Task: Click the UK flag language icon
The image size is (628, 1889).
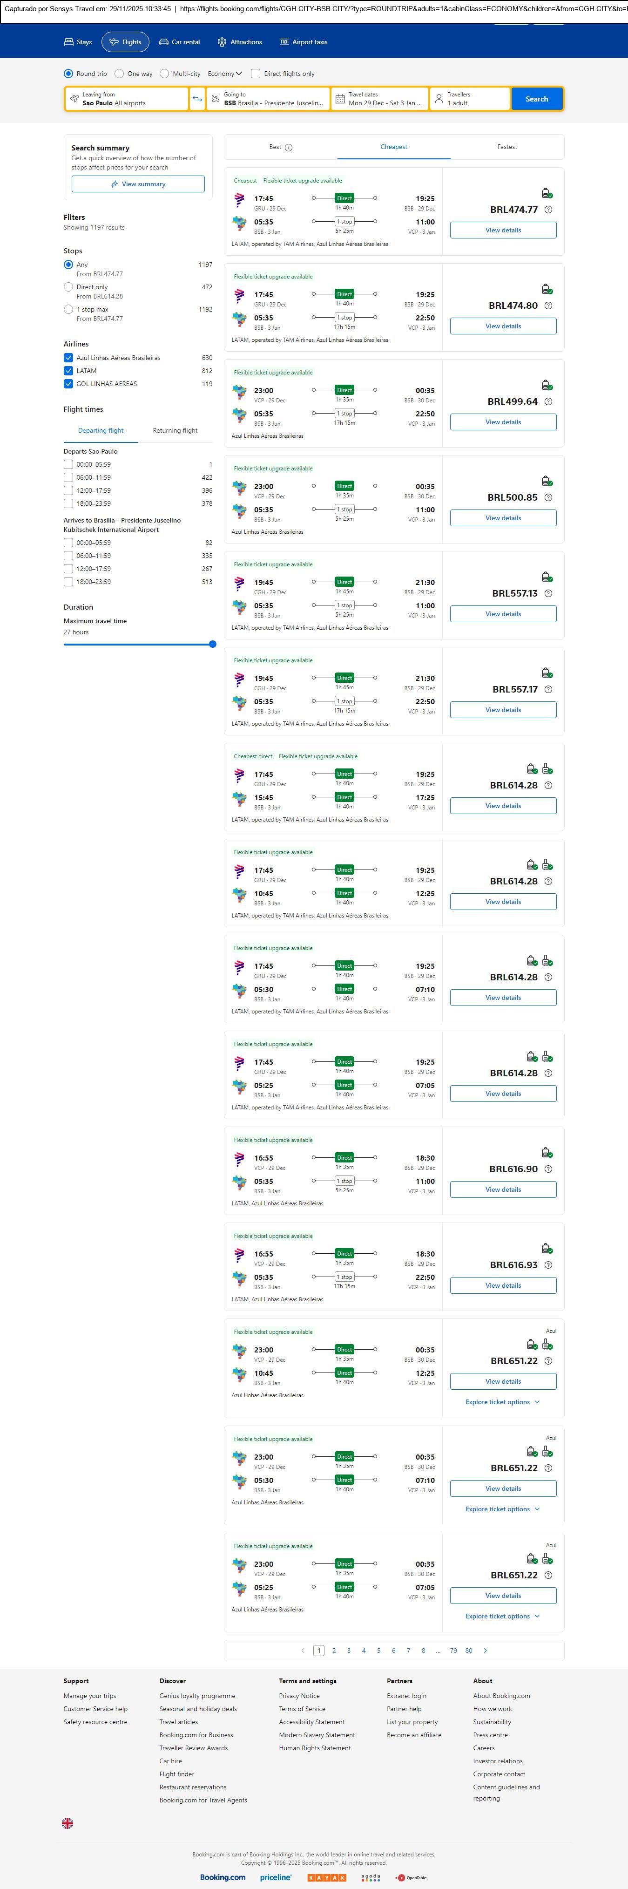Action: [x=68, y=1822]
